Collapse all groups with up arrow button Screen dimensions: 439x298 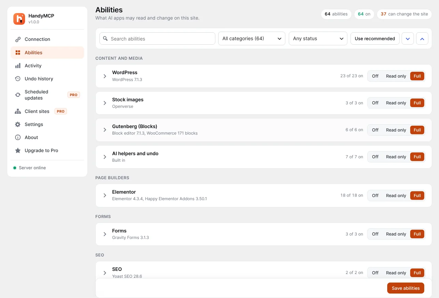(422, 38)
